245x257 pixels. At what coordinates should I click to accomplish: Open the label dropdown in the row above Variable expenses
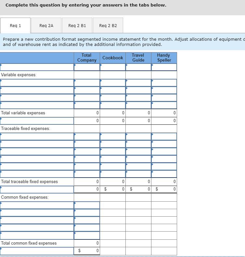(x=37, y=67)
